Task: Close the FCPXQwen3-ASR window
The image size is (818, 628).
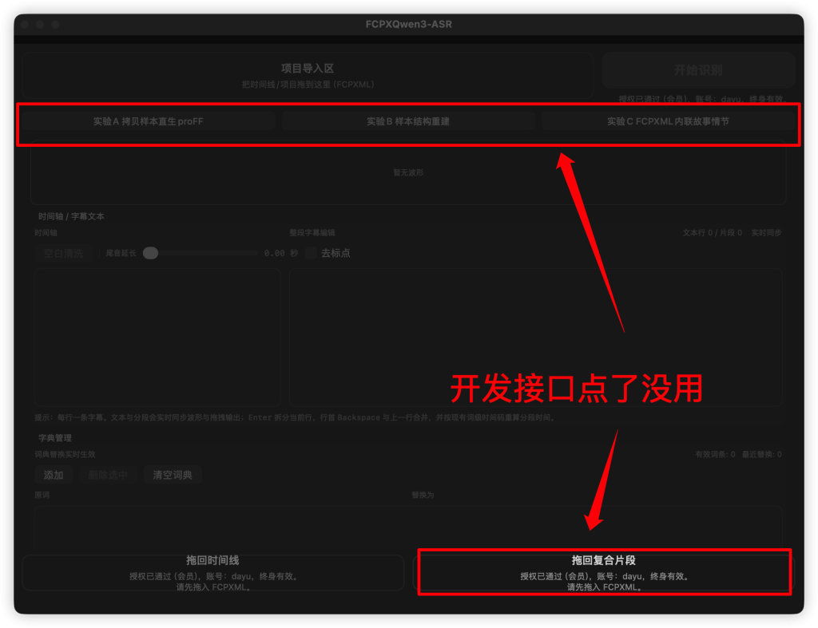Action: [25, 25]
